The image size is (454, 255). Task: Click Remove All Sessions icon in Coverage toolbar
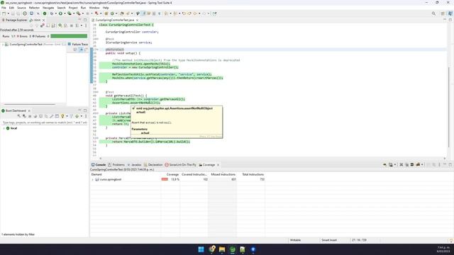click(x=406, y=164)
